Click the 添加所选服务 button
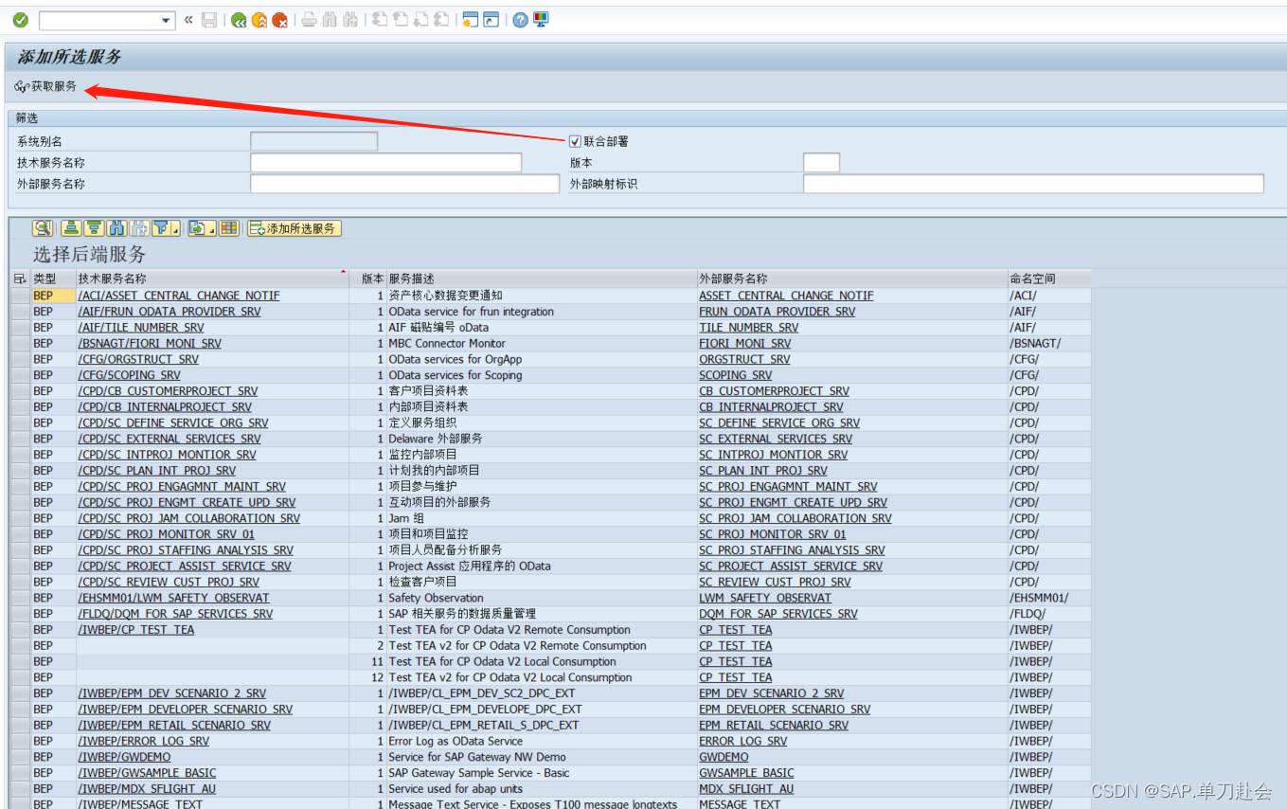This screenshot has height=809, width=1287. tap(294, 228)
